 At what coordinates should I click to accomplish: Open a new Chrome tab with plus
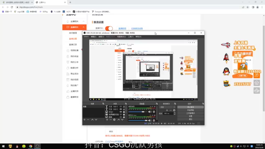pos(70,2)
